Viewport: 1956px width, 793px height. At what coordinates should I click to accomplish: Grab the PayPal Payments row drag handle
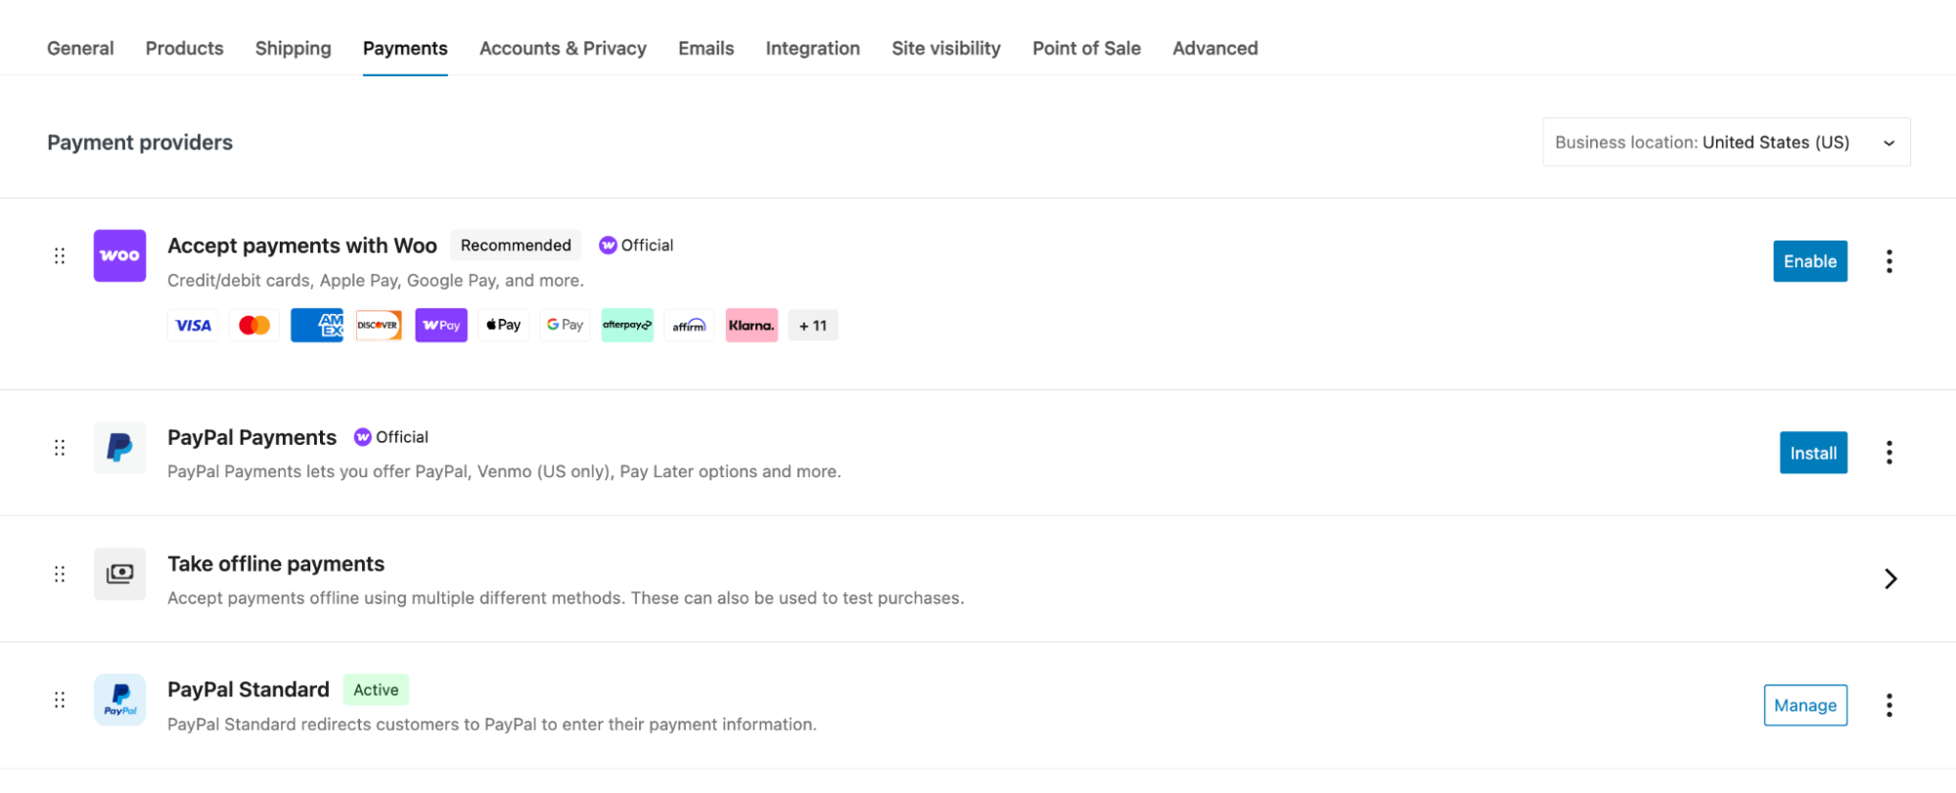tap(60, 447)
